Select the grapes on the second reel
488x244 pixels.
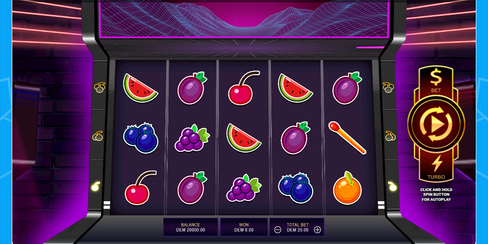(192, 139)
